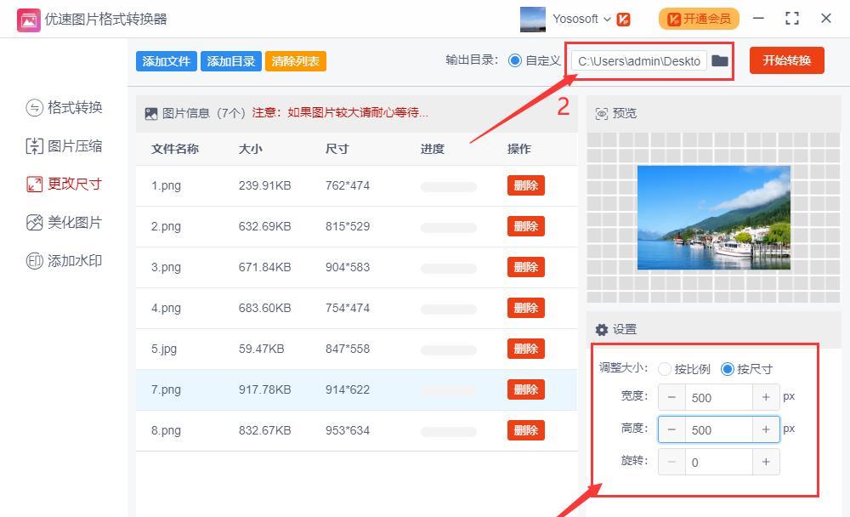Click the app logo icon in title bar

(x=29, y=20)
